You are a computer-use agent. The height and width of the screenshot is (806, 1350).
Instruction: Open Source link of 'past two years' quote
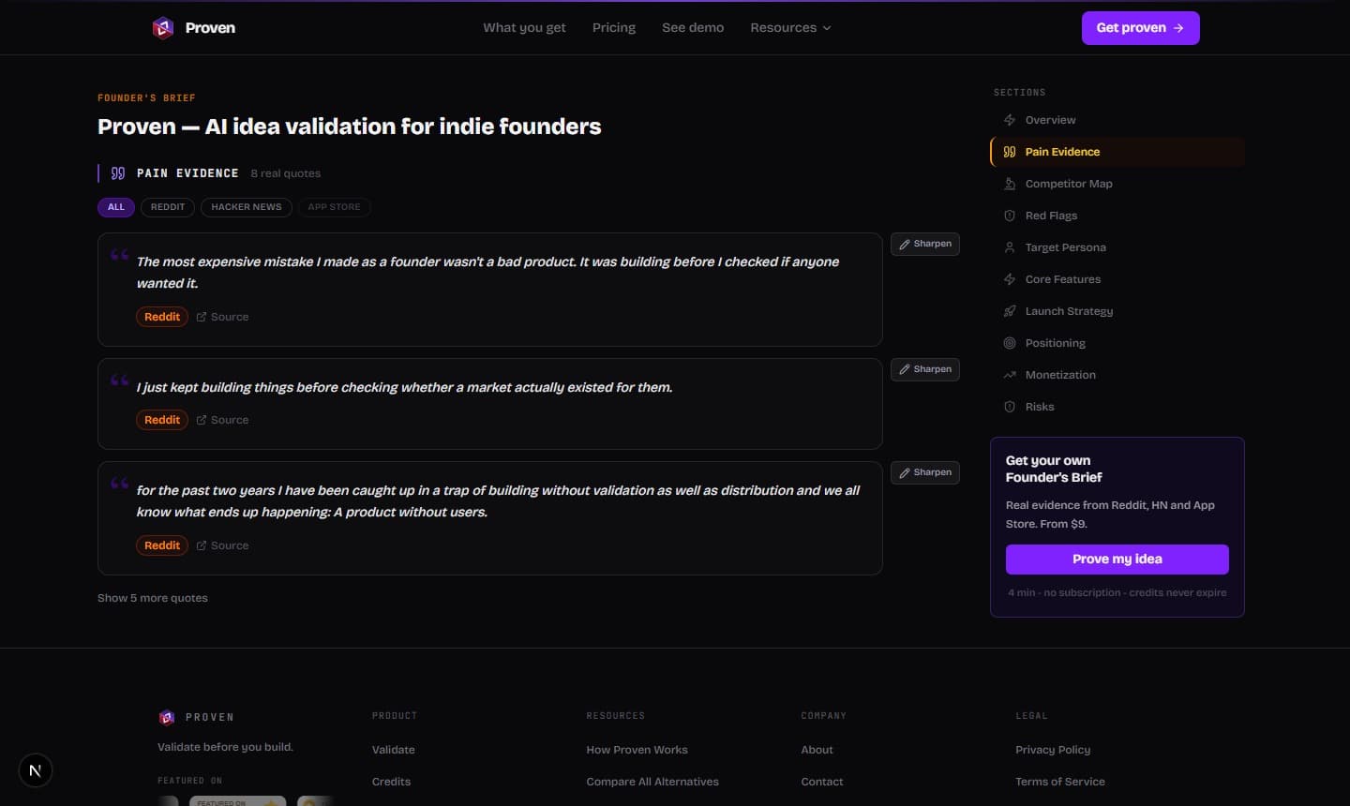click(222, 545)
